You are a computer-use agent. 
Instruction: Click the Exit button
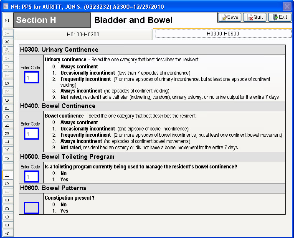[x=280, y=17]
